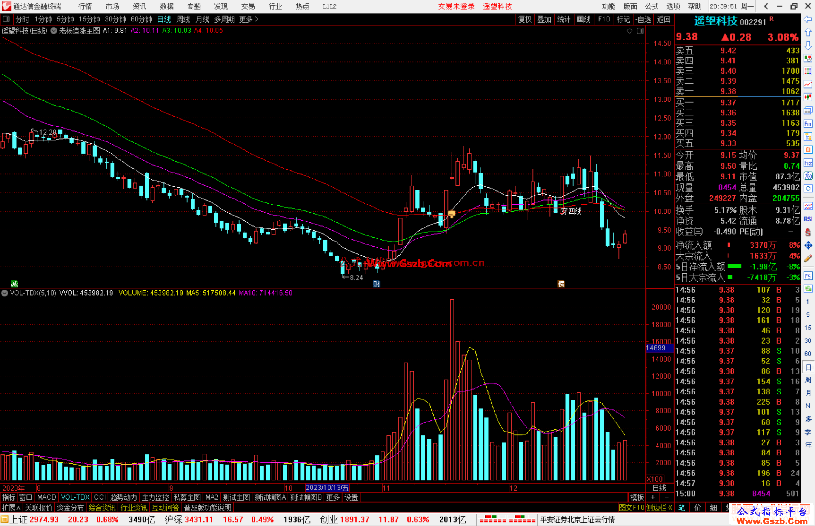This screenshot has height=526, width=815.
Task: Click the minus zoom-out button
Action: click(x=667, y=497)
